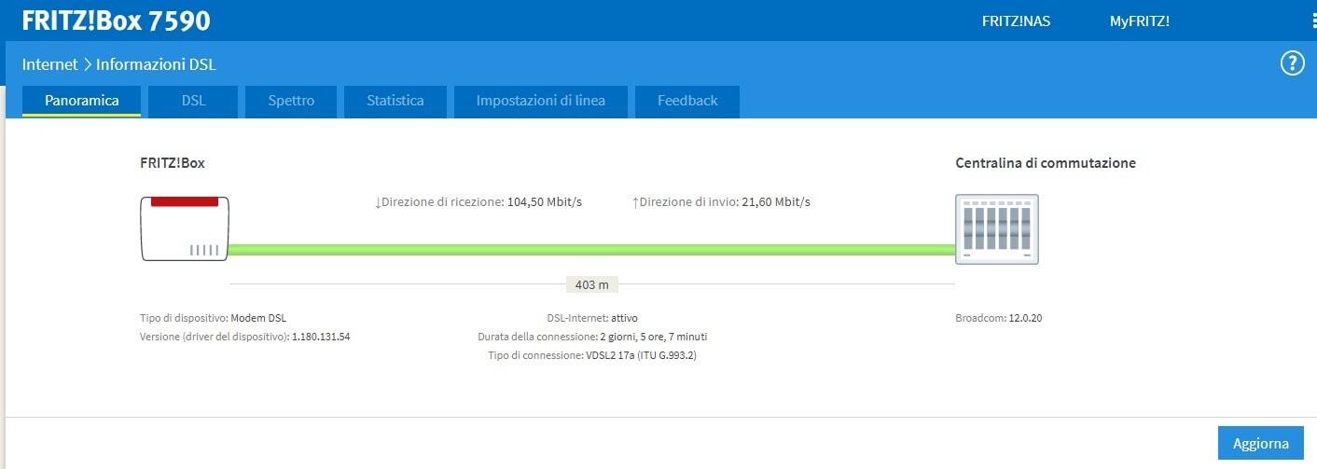Open FRITZ!NAS link in header
Viewport: 1317px width, 469px height.
1016,21
